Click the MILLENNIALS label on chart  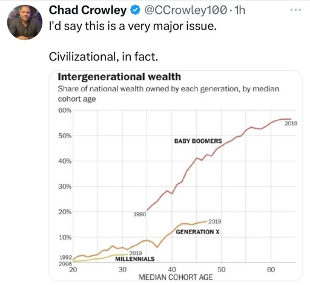click(135, 259)
